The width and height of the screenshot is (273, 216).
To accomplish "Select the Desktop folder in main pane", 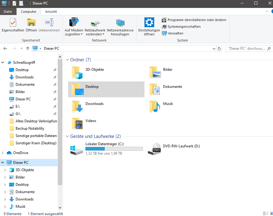I will [106, 89].
